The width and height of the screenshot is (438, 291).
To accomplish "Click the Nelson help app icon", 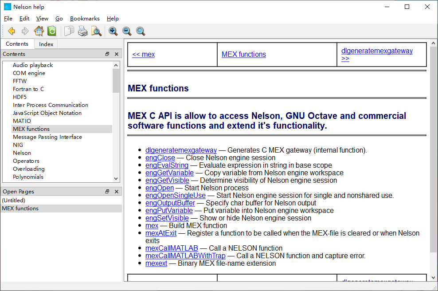I will point(8,7).
